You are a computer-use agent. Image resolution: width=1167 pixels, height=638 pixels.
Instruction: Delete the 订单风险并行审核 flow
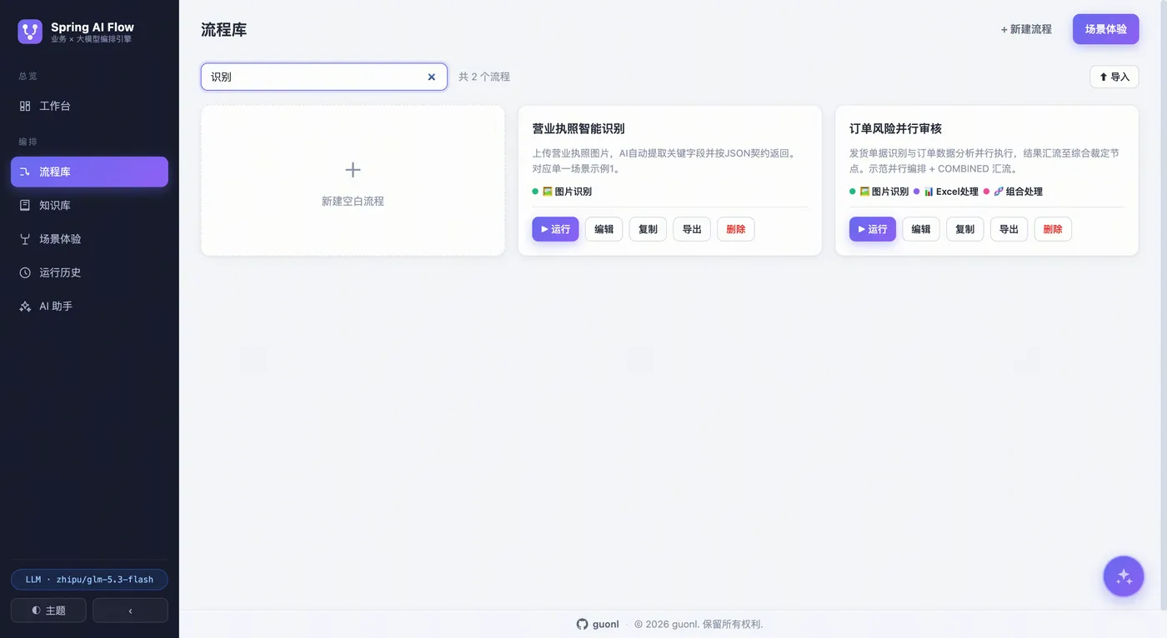coord(1053,229)
